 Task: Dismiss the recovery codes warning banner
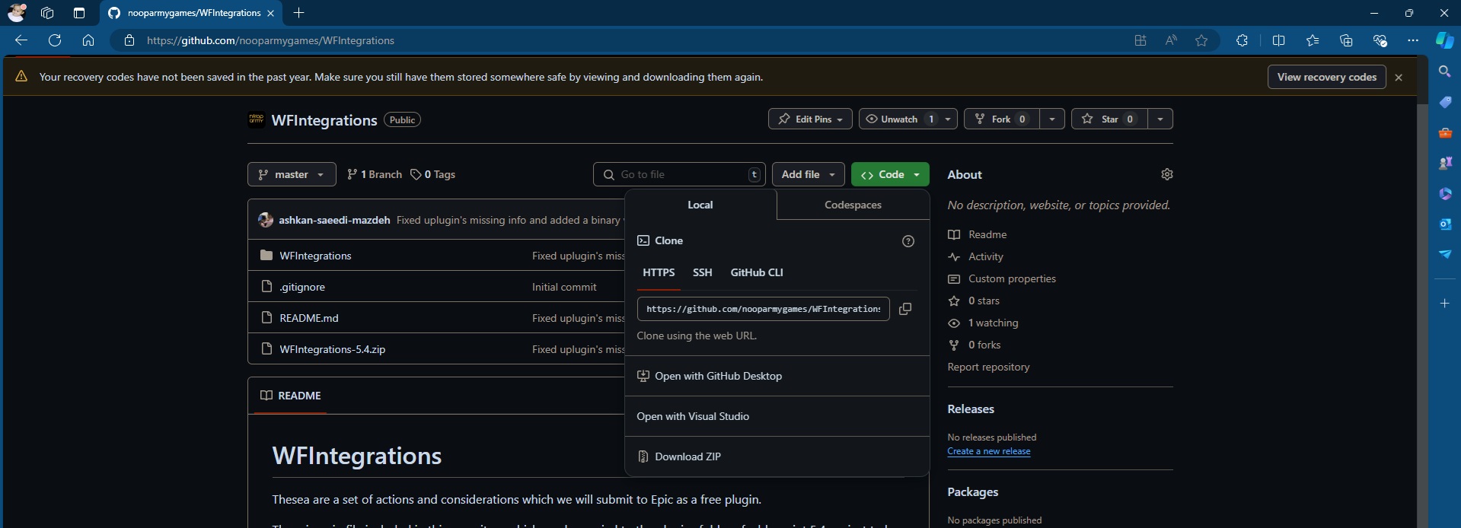point(1398,78)
